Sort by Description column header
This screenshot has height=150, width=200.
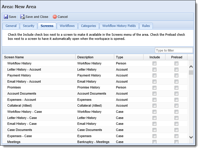pyautogui.click(x=95, y=57)
